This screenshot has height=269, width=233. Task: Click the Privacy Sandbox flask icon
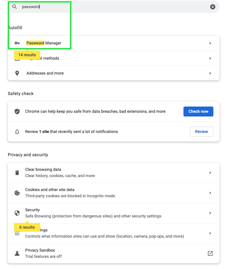(17, 253)
